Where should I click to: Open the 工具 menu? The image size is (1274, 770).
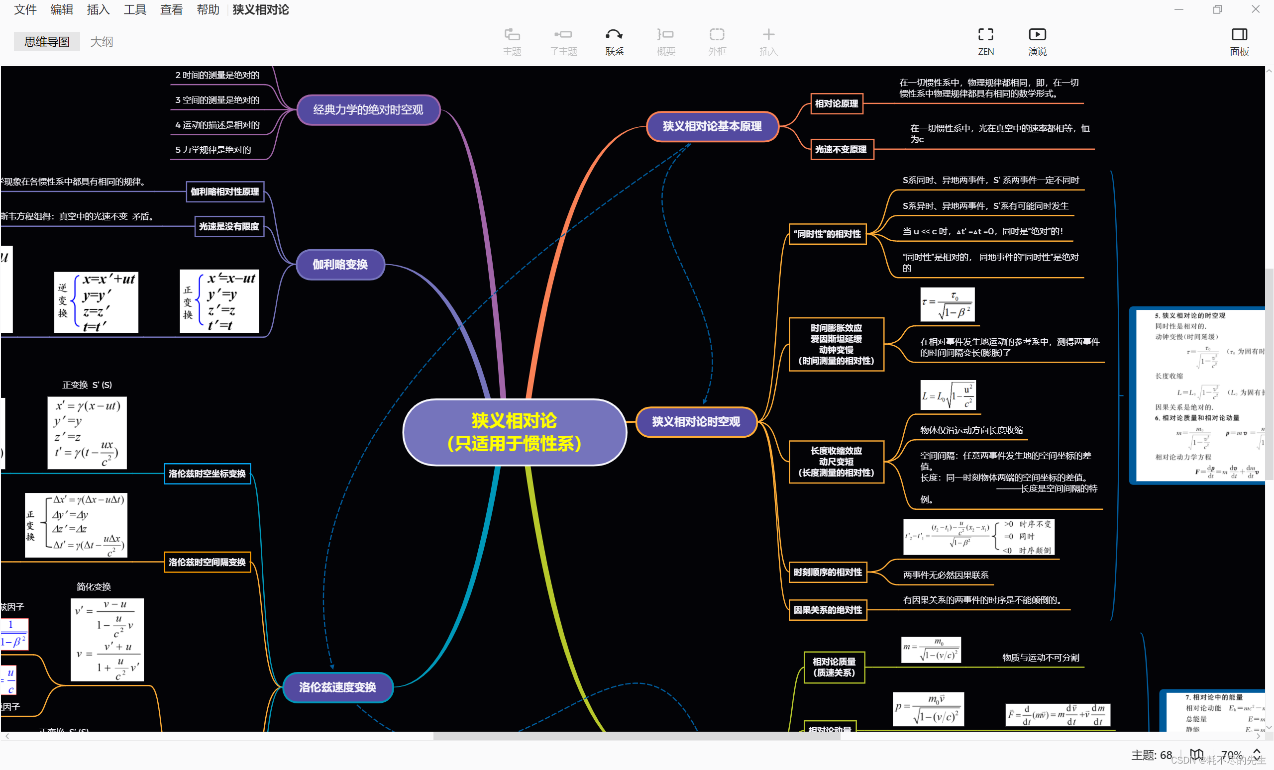[134, 9]
